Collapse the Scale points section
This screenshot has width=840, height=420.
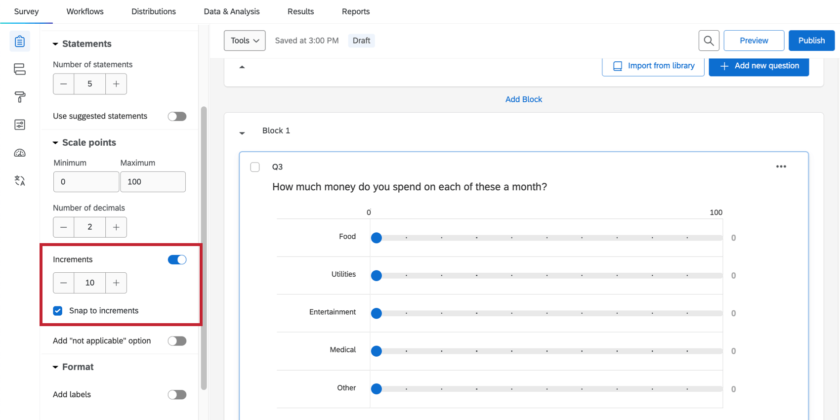click(55, 143)
